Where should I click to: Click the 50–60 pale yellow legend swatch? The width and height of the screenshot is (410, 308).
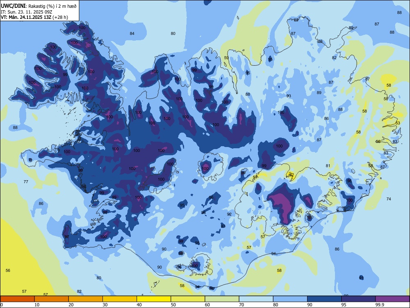[188, 299]
